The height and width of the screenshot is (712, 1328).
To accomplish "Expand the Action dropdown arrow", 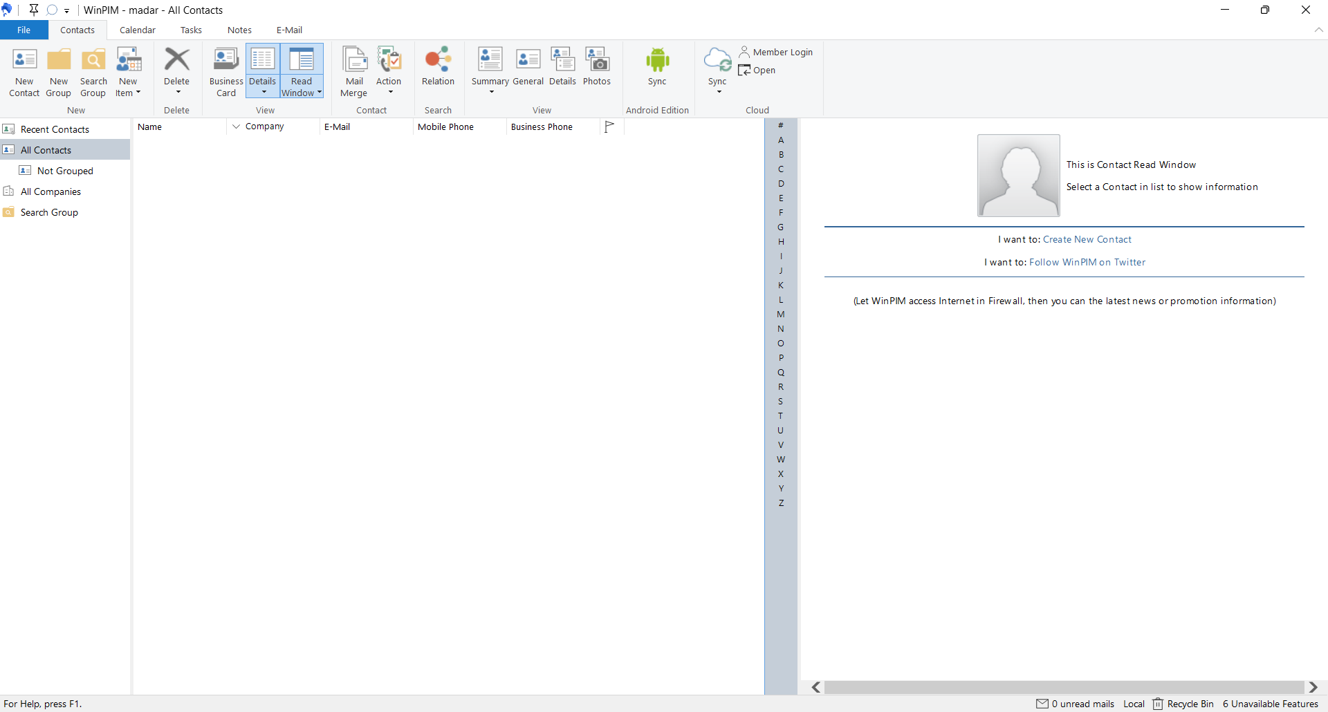I will pos(390,92).
